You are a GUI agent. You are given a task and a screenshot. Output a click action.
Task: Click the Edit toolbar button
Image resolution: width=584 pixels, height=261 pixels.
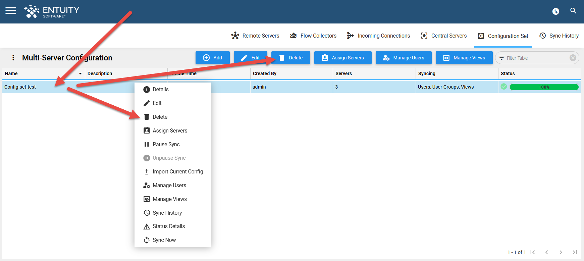pyautogui.click(x=251, y=58)
